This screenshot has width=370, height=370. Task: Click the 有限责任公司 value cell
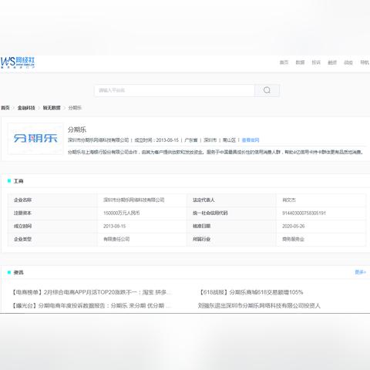point(142,240)
